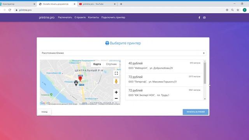Image resolution: width=249 pixels, height=140 pixels.
Task: Click the ПЕЧАТАТЬ ЗА РУБЛЕЙ button
Action: (195, 112)
